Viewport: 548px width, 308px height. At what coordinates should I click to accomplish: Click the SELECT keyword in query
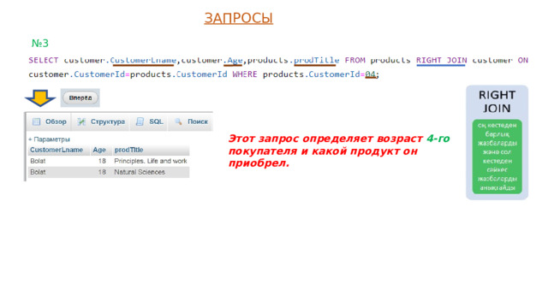click(x=44, y=60)
